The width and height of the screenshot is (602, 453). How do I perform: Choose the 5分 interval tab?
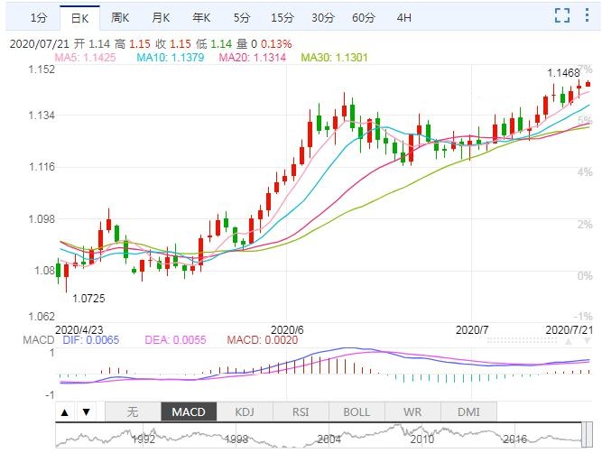[x=242, y=17]
